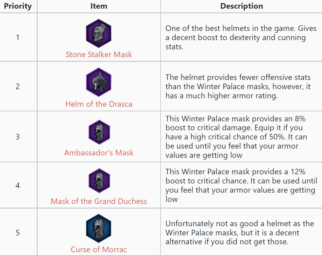Click the Helm of the Drasca icon

[x=99, y=82]
